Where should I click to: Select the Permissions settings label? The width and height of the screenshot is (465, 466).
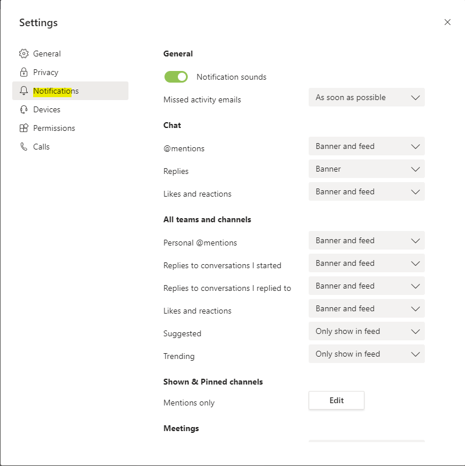pos(54,128)
